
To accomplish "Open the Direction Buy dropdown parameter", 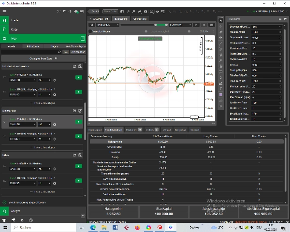I will [x=266, y=27].
